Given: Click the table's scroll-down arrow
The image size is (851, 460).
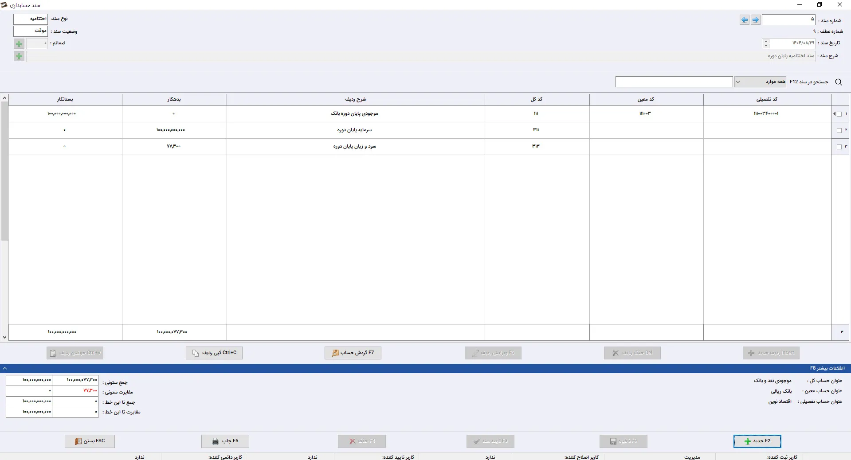Looking at the screenshot, I should point(4,337).
